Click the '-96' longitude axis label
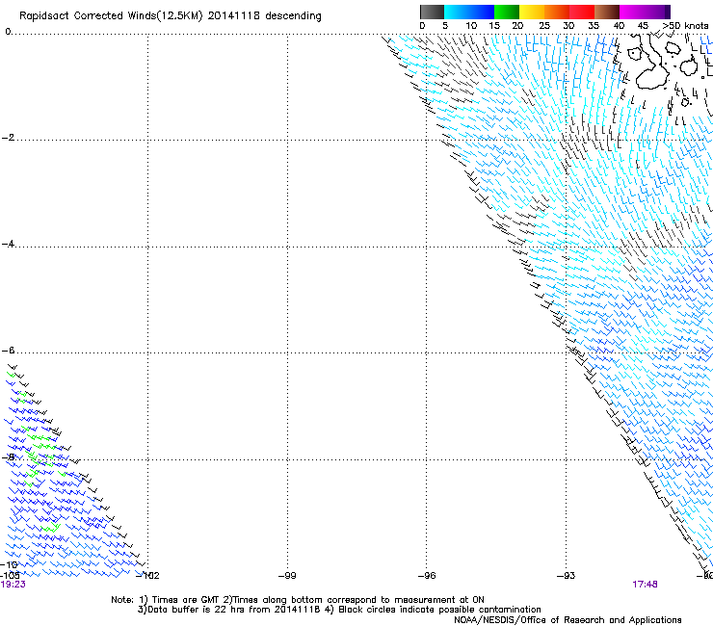This screenshot has height=626, width=713. coord(427,576)
